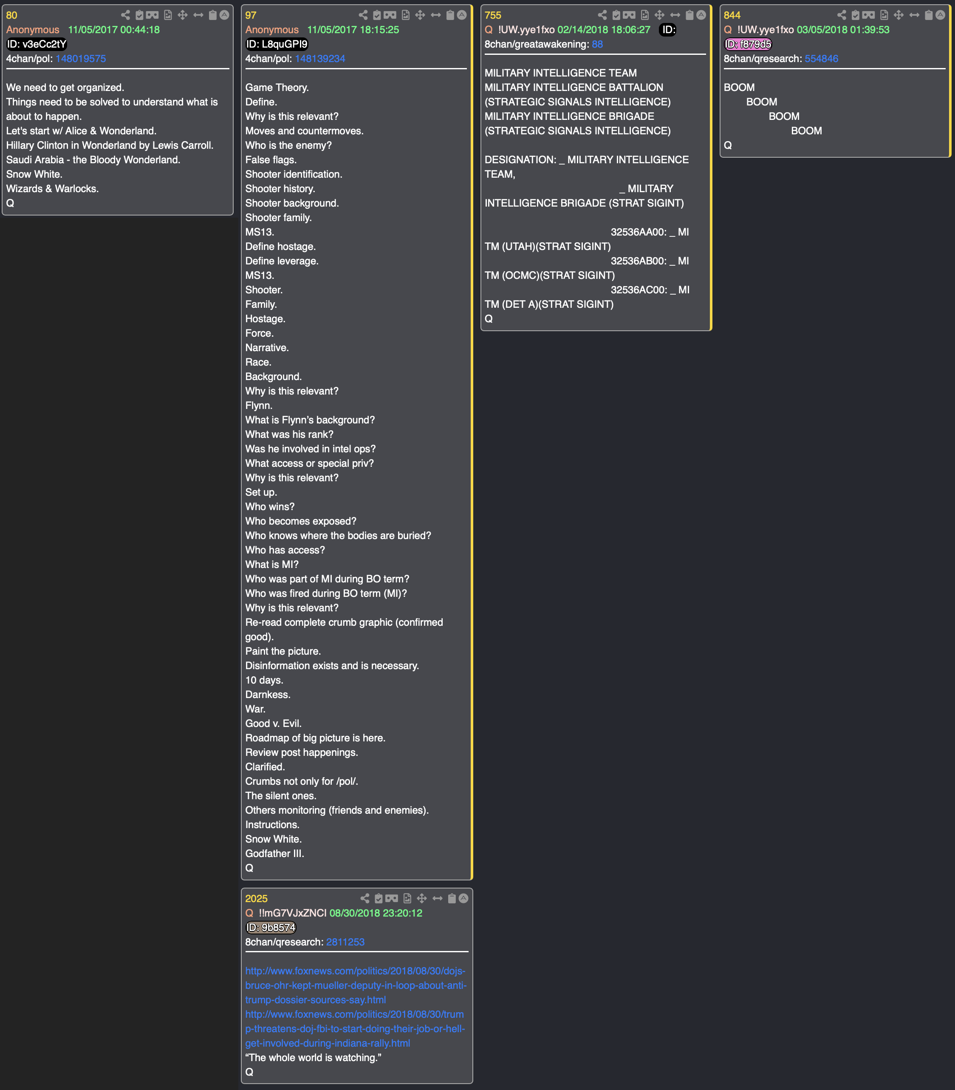This screenshot has height=1090, width=955.
Task: Click the circular A icon on post 2025
Action: (463, 899)
